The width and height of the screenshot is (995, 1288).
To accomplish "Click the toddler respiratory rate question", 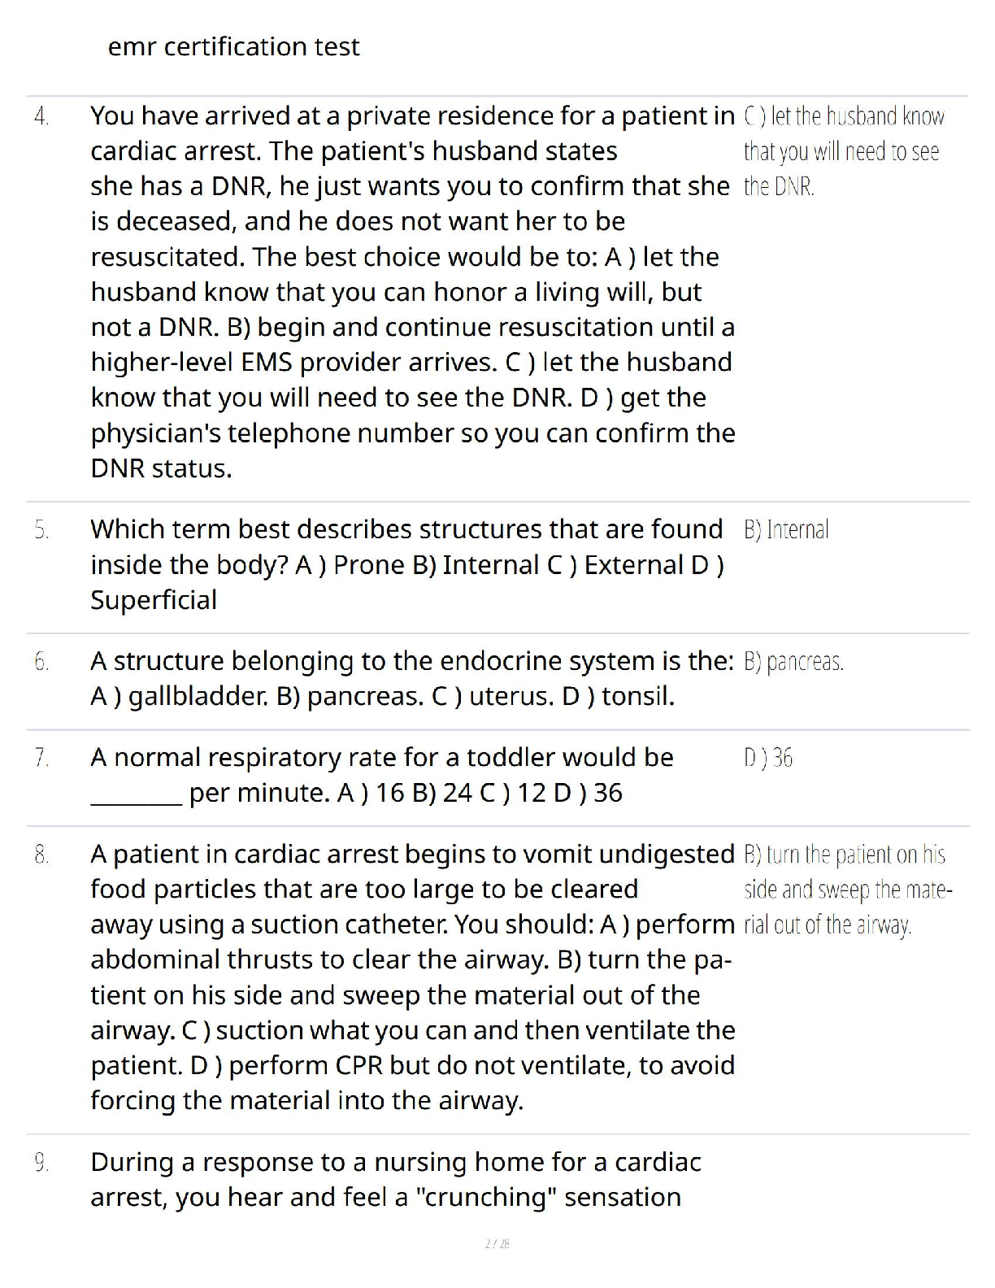I will [x=382, y=775].
